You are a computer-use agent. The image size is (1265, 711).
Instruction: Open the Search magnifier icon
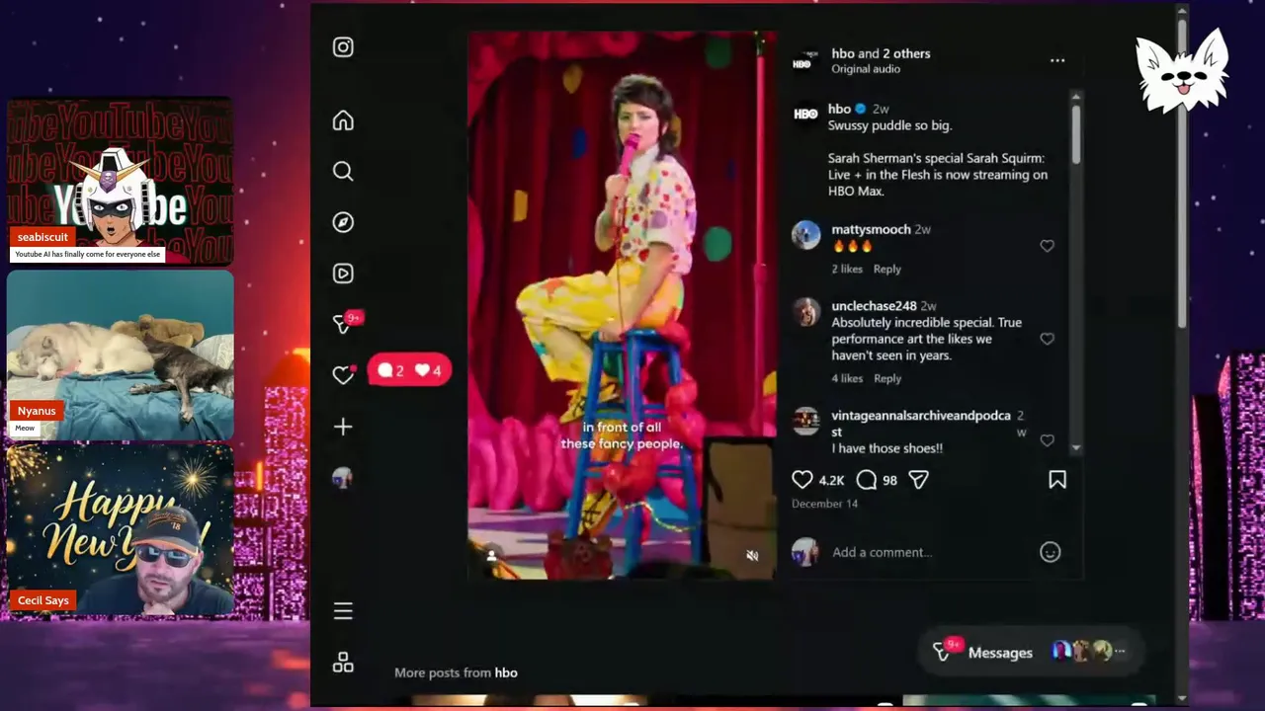[x=343, y=172]
